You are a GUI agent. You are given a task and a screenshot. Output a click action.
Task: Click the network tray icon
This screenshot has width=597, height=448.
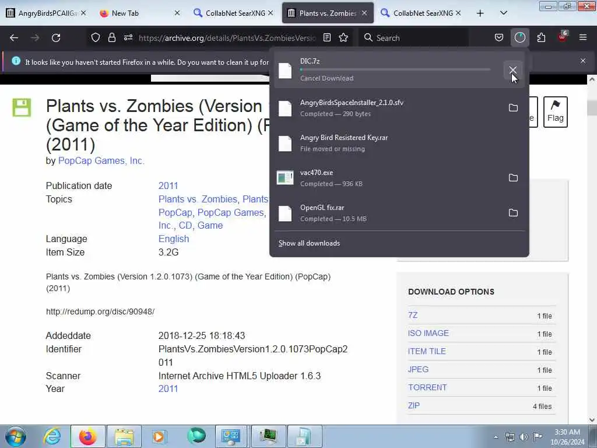tap(510, 437)
